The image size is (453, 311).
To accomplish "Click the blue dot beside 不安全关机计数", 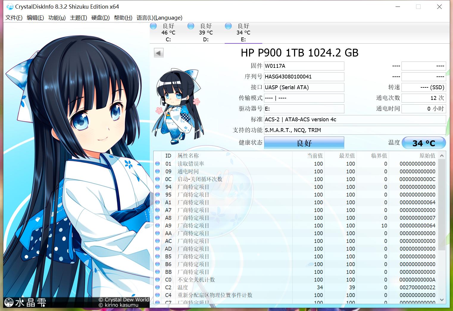I will pyautogui.click(x=157, y=279).
